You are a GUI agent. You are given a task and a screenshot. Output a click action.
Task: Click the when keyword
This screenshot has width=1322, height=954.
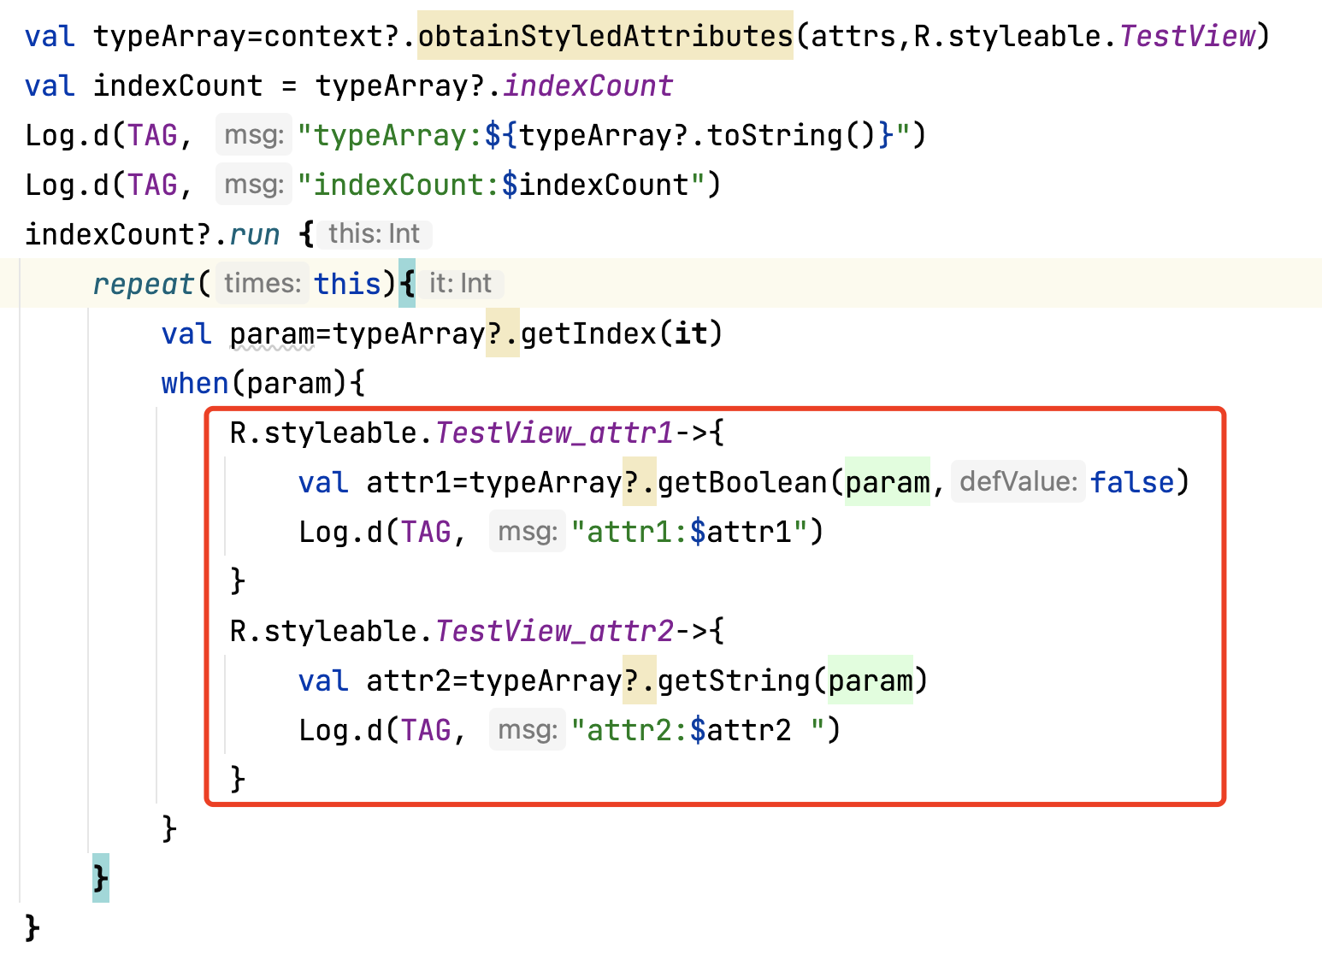195,383
